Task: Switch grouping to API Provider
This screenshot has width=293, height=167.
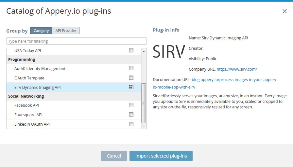Action: coord(66,31)
